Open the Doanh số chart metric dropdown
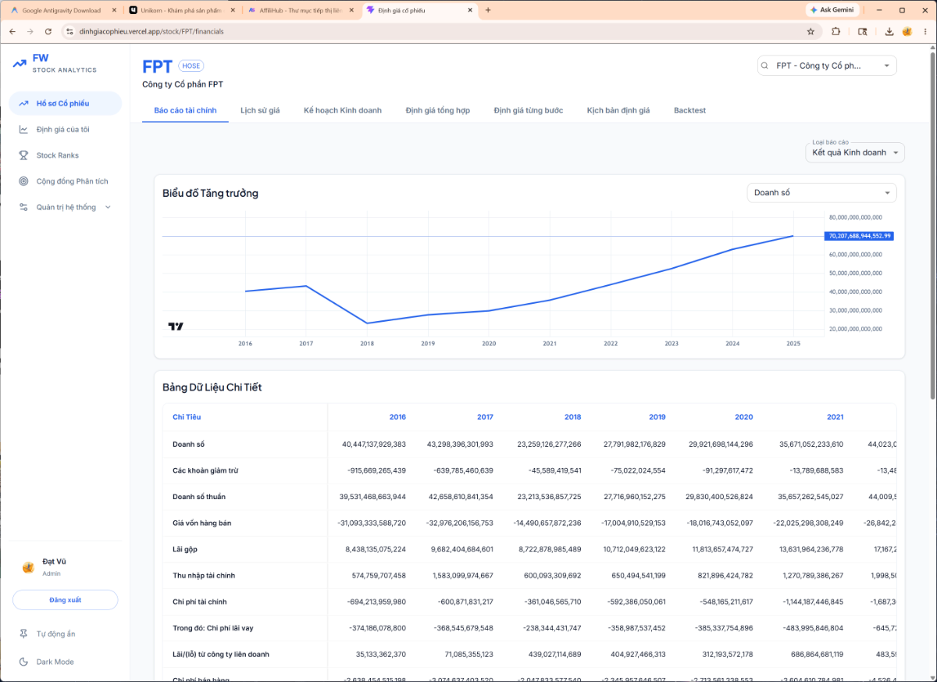 pyautogui.click(x=821, y=192)
